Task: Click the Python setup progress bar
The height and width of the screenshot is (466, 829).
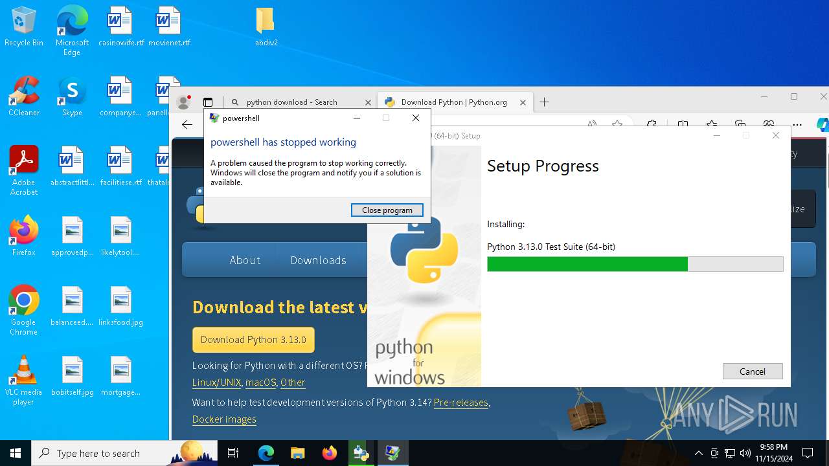Action: point(635,264)
